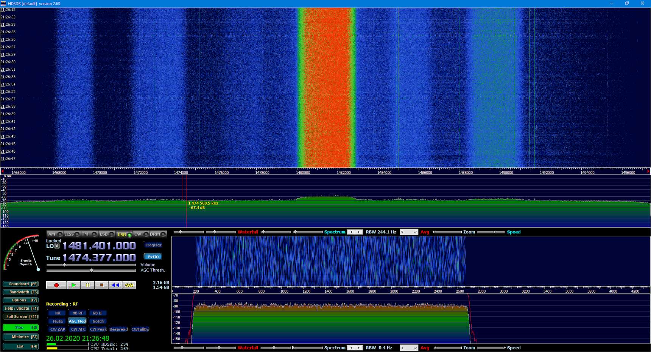651x352 pixels.
Task: Increase upper RBW 244.1 Hz with right arrow
Action: click(x=359, y=232)
